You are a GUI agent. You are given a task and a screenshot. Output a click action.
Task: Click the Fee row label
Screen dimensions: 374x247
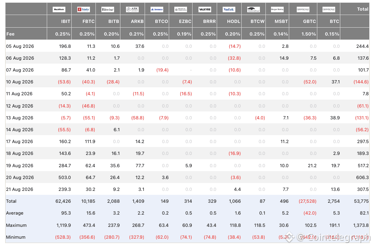[x=10, y=34]
